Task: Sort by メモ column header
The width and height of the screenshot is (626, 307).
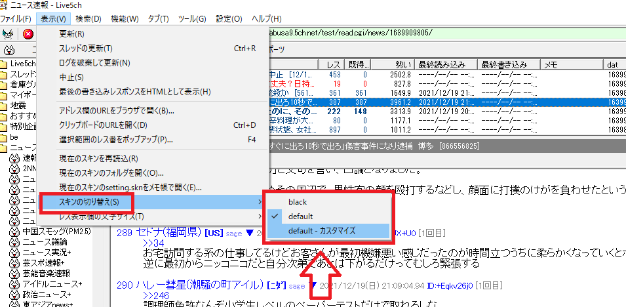Action: tap(572, 64)
